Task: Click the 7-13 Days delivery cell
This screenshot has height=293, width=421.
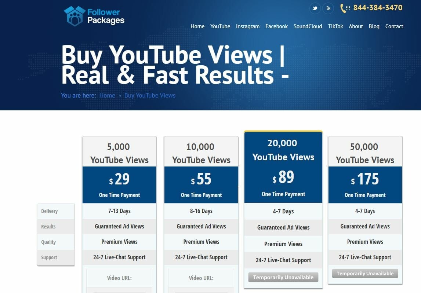Action: (119, 211)
